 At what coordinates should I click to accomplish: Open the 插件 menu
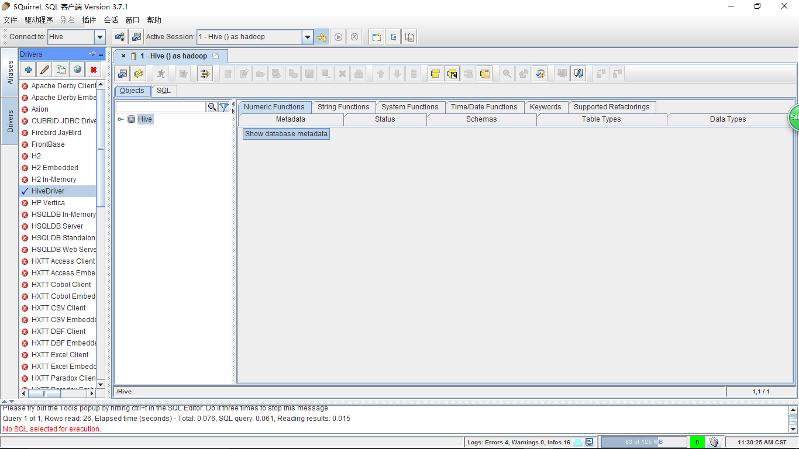click(89, 20)
